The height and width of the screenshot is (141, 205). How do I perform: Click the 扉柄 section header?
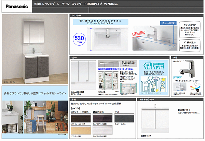(102, 99)
